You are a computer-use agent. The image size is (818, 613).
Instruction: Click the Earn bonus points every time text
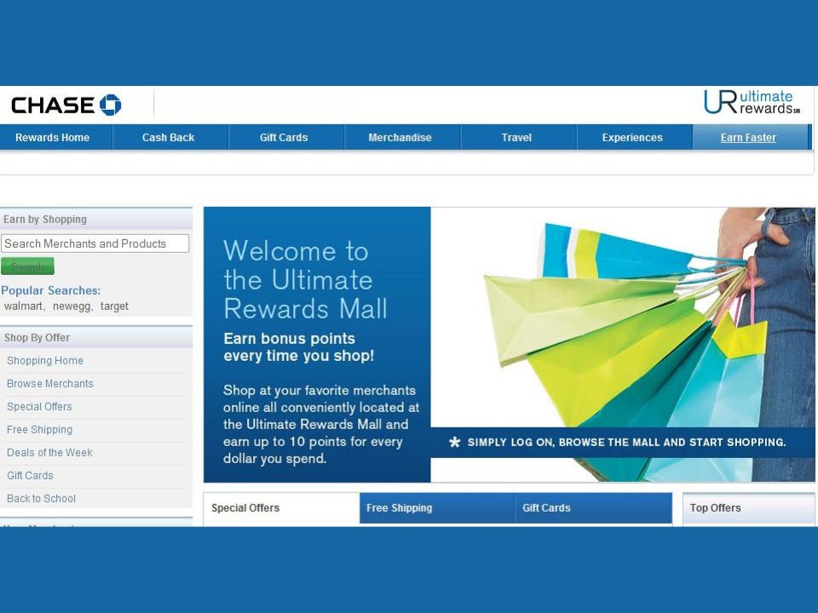pyautogui.click(x=299, y=347)
